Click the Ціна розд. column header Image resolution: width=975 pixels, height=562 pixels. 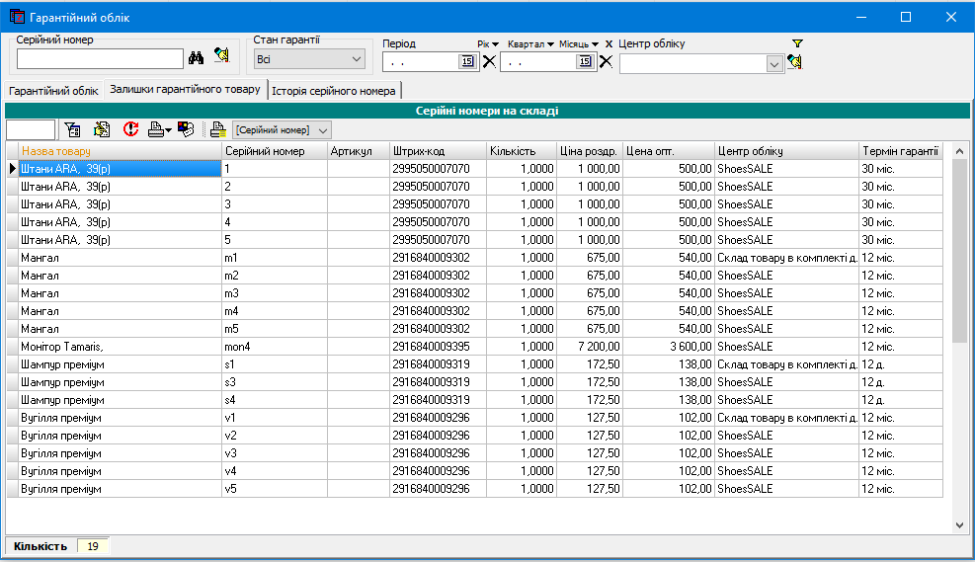coord(589,151)
